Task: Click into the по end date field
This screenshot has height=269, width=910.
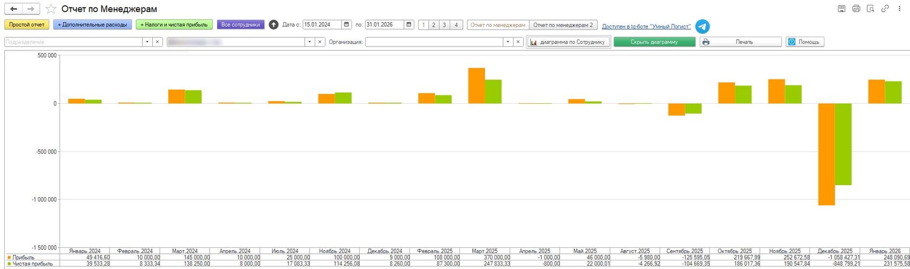Action: tap(385, 25)
